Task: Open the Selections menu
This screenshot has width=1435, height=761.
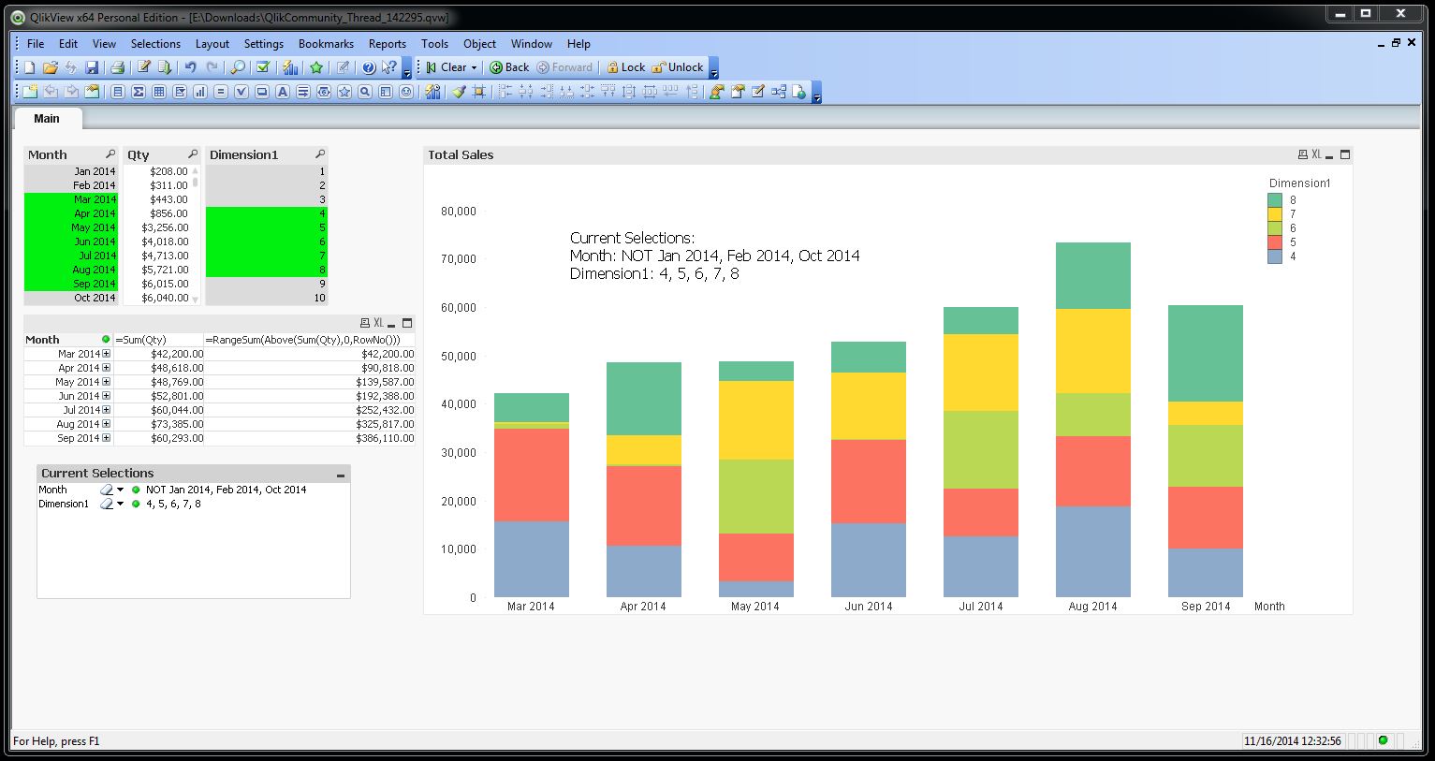Action: coord(155,44)
